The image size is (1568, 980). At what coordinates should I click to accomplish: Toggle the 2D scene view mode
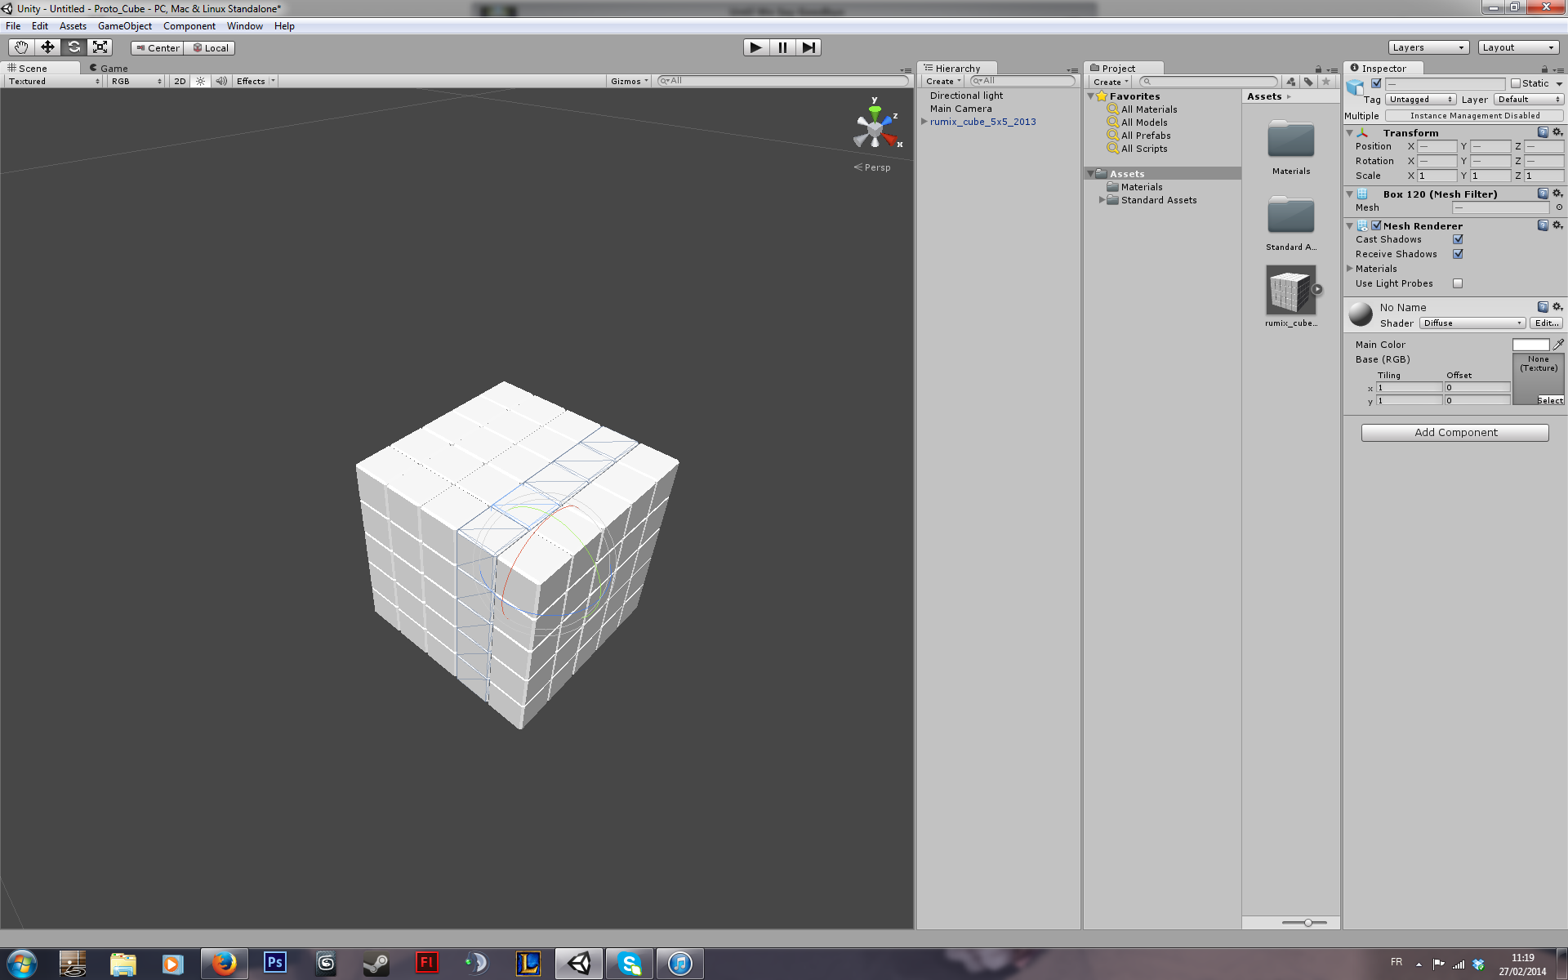pyautogui.click(x=180, y=81)
